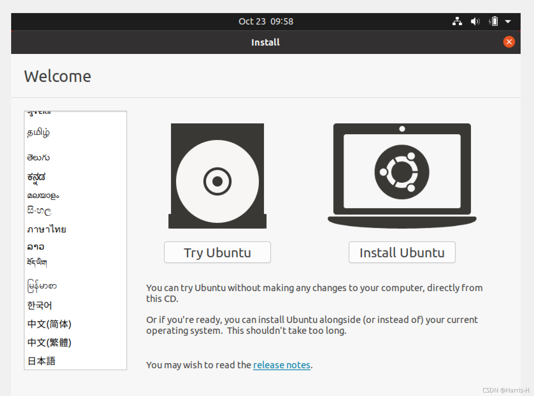Select the Tibetan language entry
534x396 pixels.
point(75,263)
